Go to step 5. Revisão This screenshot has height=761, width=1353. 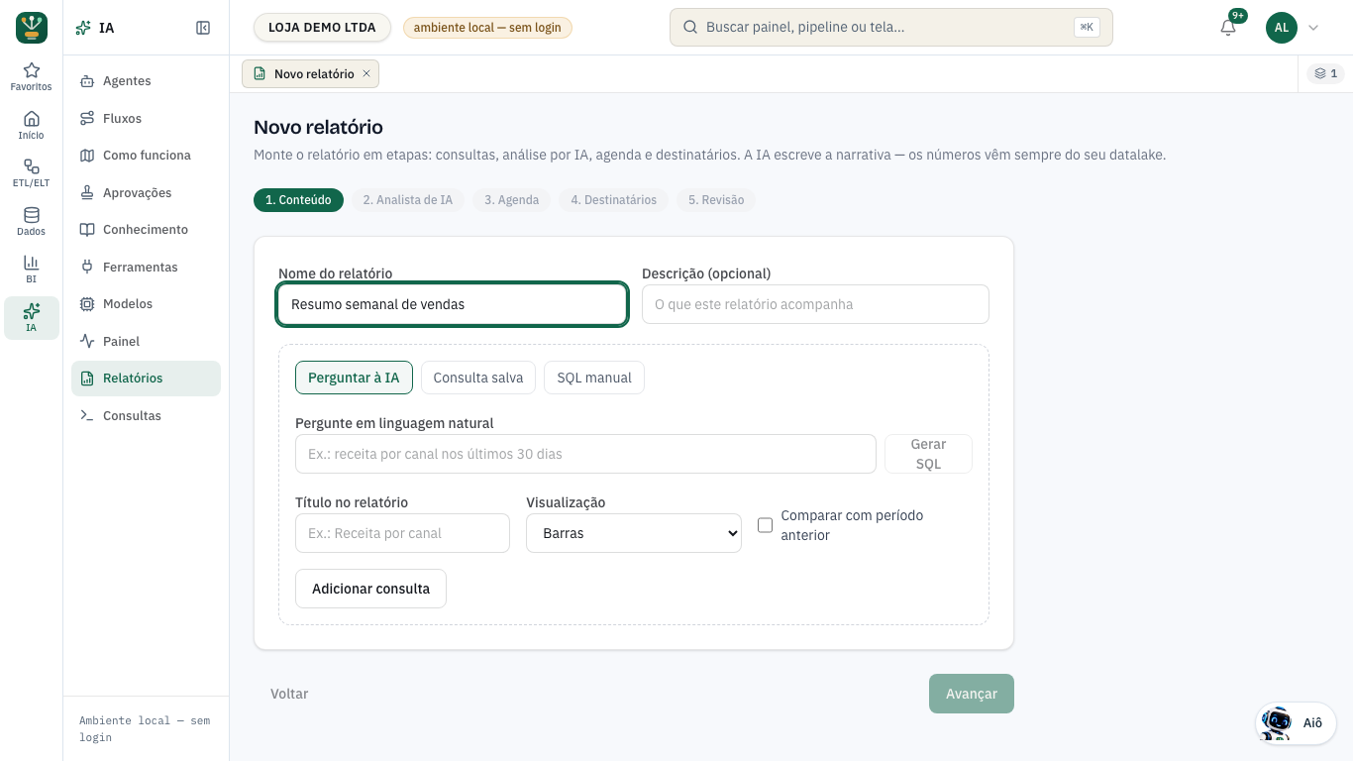tap(716, 200)
